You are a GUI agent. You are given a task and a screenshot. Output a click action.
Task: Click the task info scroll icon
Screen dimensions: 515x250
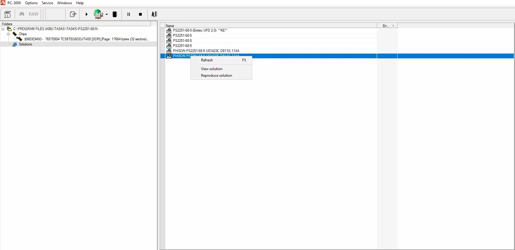8,14
